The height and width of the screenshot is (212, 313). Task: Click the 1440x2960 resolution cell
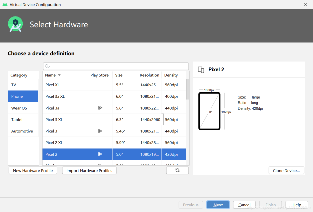[x=150, y=119]
